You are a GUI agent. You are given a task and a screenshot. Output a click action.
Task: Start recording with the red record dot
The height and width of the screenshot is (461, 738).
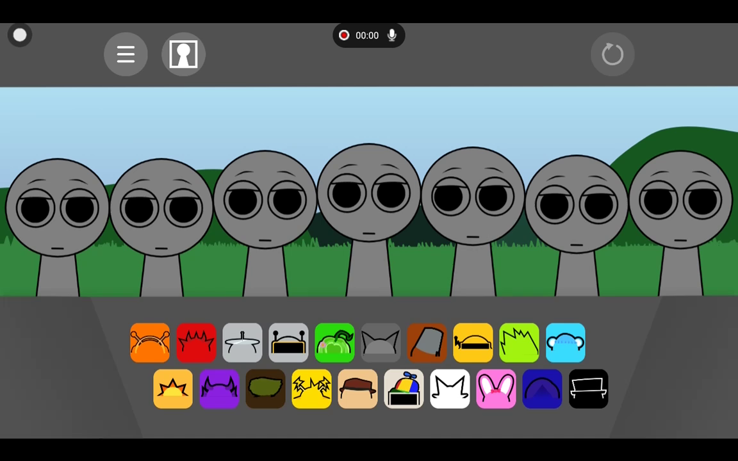344,36
